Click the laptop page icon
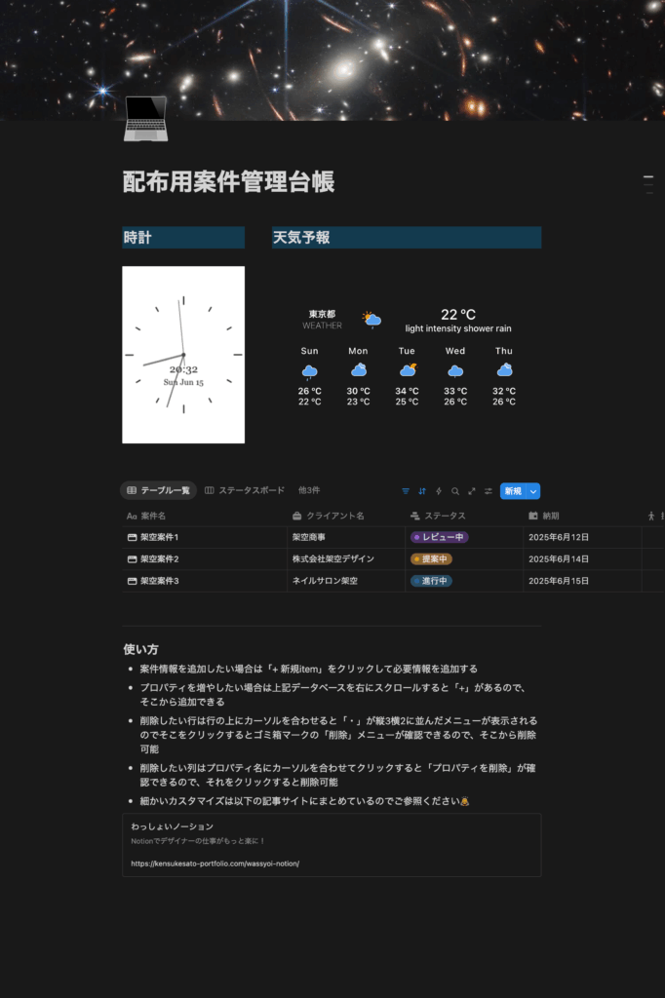 click(144, 119)
